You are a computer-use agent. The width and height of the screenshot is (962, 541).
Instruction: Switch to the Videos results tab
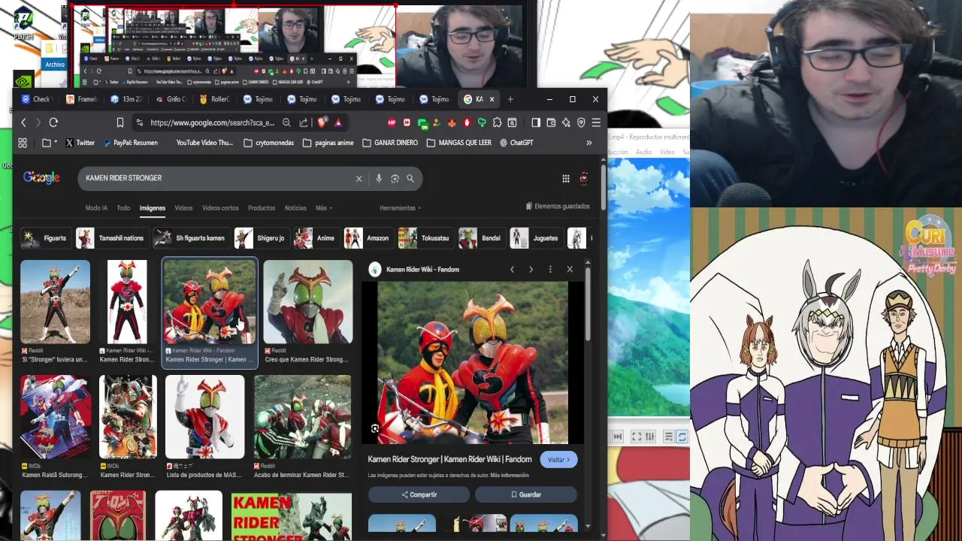tap(183, 208)
